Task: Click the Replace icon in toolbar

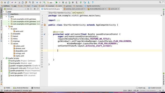Action: pos(33,2)
